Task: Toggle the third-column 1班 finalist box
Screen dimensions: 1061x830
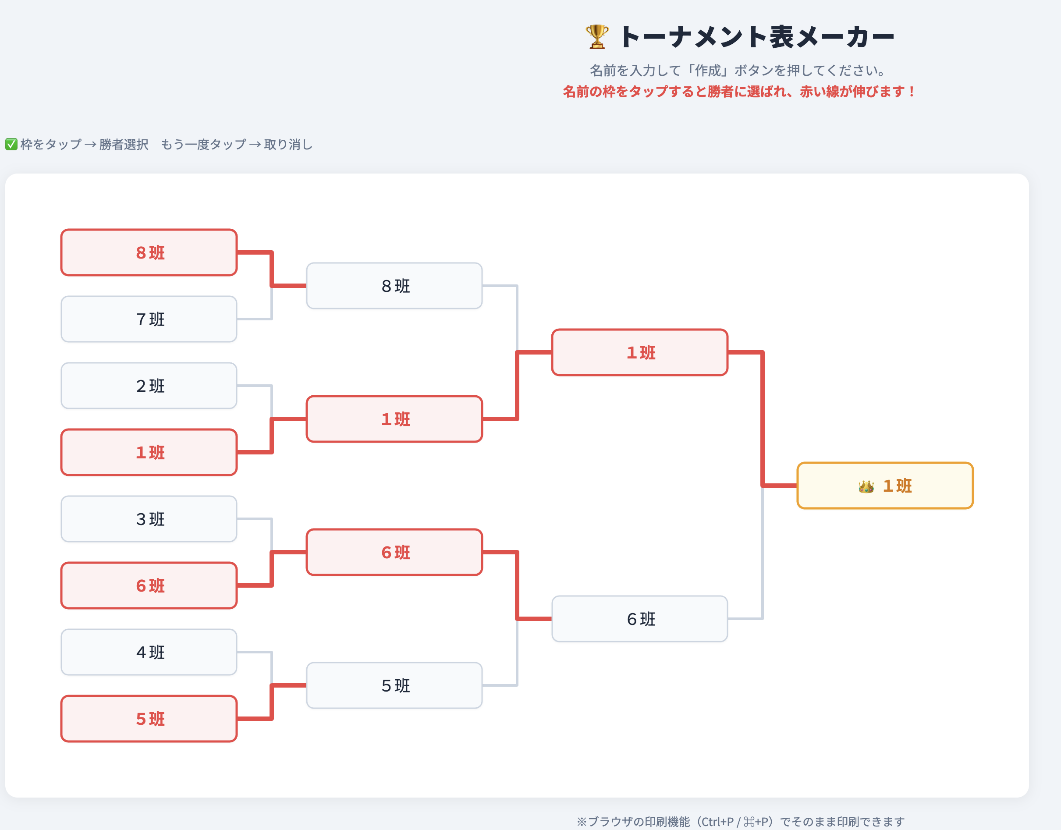Action: point(639,352)
